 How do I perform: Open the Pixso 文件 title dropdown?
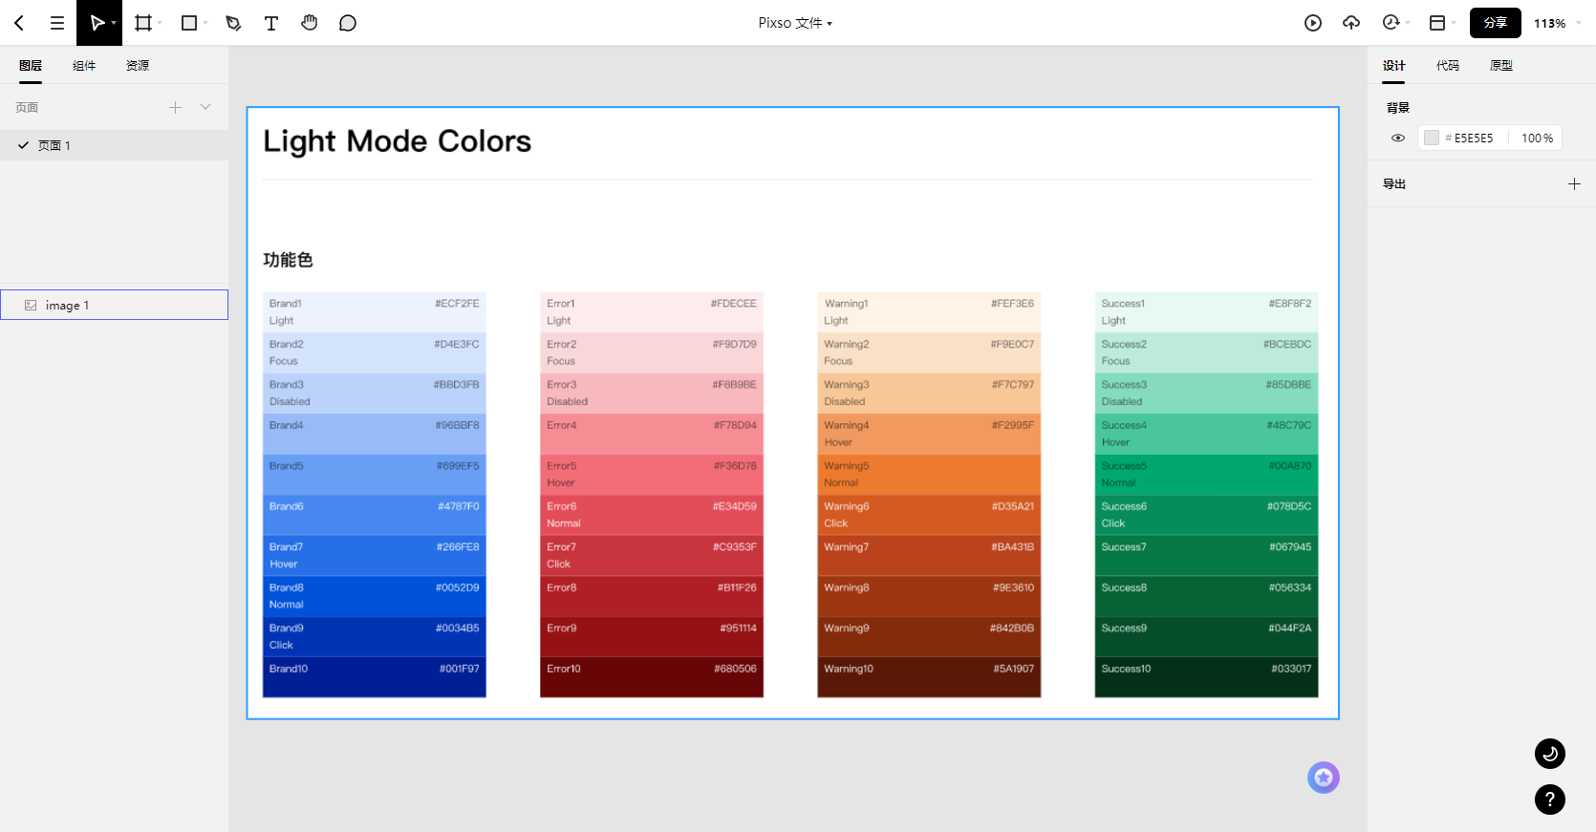(x=795, y=23)
